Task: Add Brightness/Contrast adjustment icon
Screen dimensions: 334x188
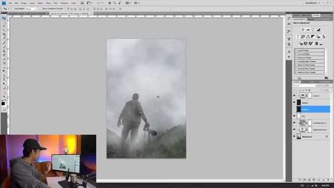Action: click(x=303, y=30)
